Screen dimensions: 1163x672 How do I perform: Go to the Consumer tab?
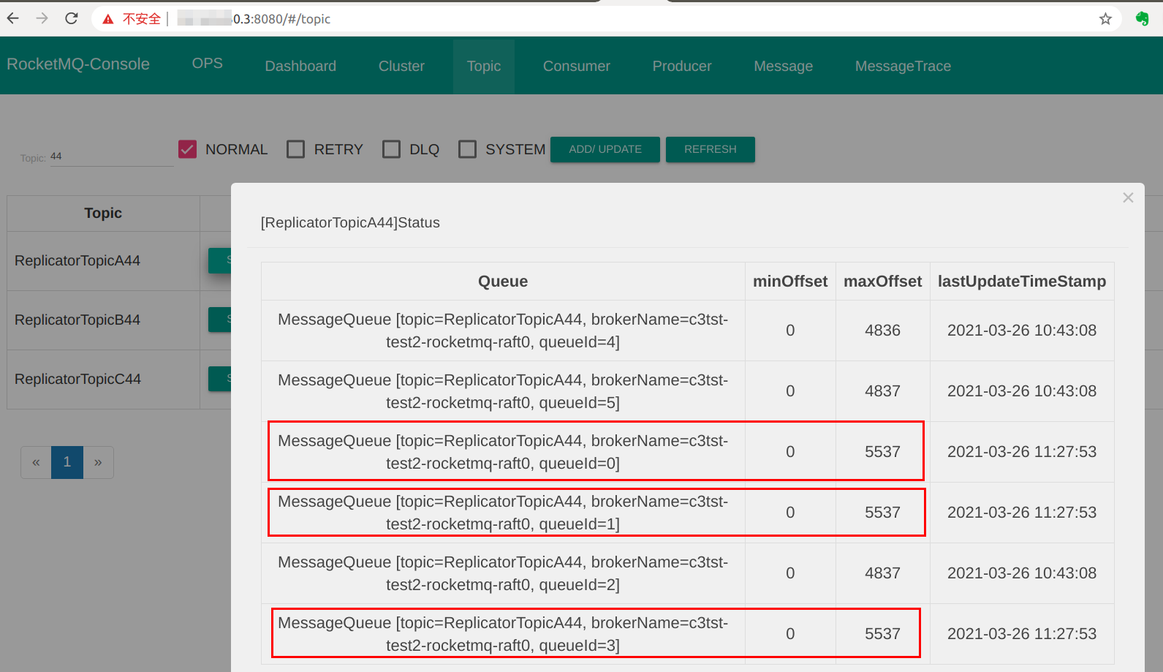click(577, 66)
